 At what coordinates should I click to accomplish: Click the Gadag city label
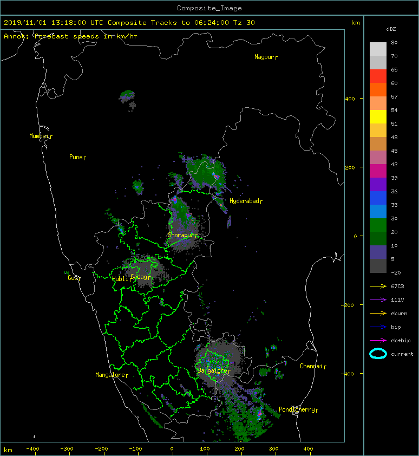coord(139,277)
